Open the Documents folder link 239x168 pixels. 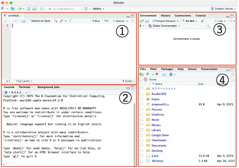pyautogui.click(x=159, y=145)
